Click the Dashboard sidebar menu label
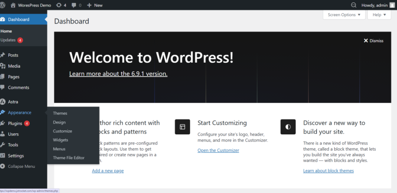The height and width of the screenshot is (193, 397). (19, 19)
